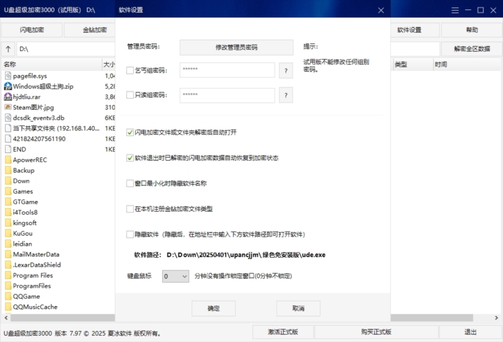
Task: Cancel settings with 取消
Action: click(x=298, y=308)
